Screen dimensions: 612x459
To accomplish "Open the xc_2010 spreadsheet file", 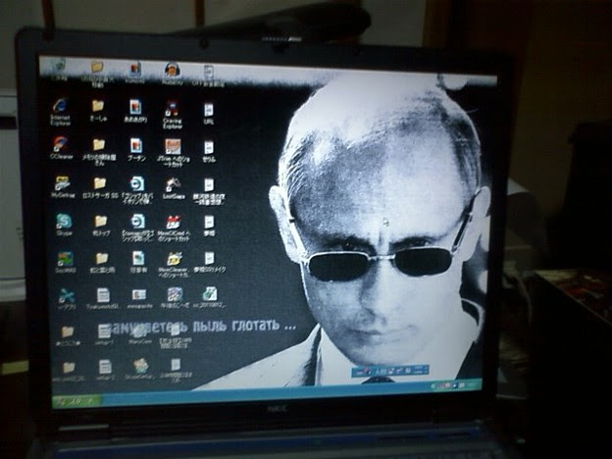I will tap(210, 298).
